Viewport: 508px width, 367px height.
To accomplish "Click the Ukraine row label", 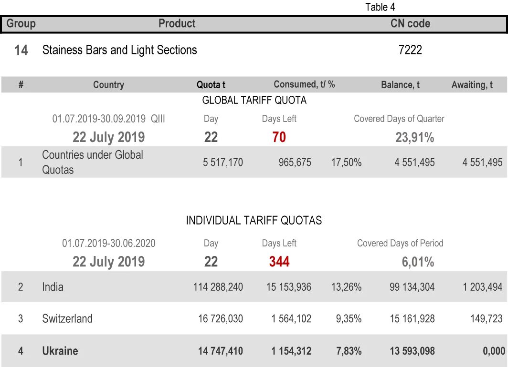I will pos(60,351).
